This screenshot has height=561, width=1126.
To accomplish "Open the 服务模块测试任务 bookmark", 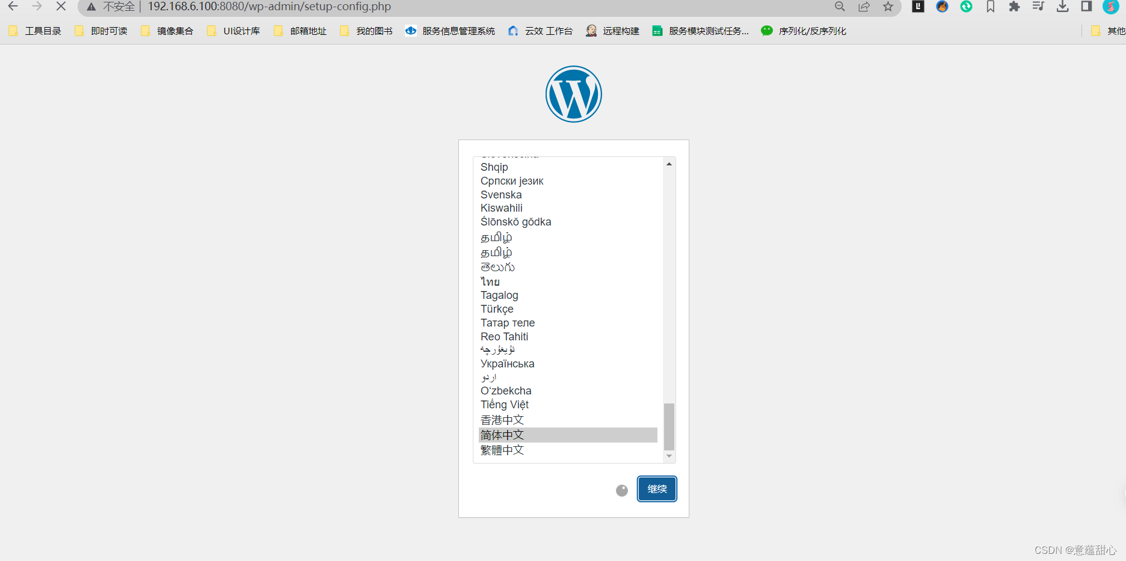I will click(701, 31).
